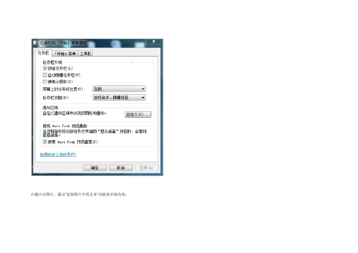Click the 确定 button
358x253 pixels.
coord(95,168)
